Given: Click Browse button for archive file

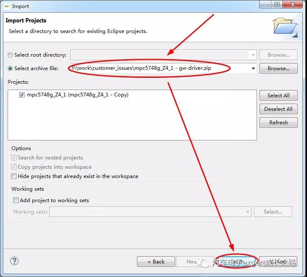Looking at the screenshot, I should coord(278,68).
